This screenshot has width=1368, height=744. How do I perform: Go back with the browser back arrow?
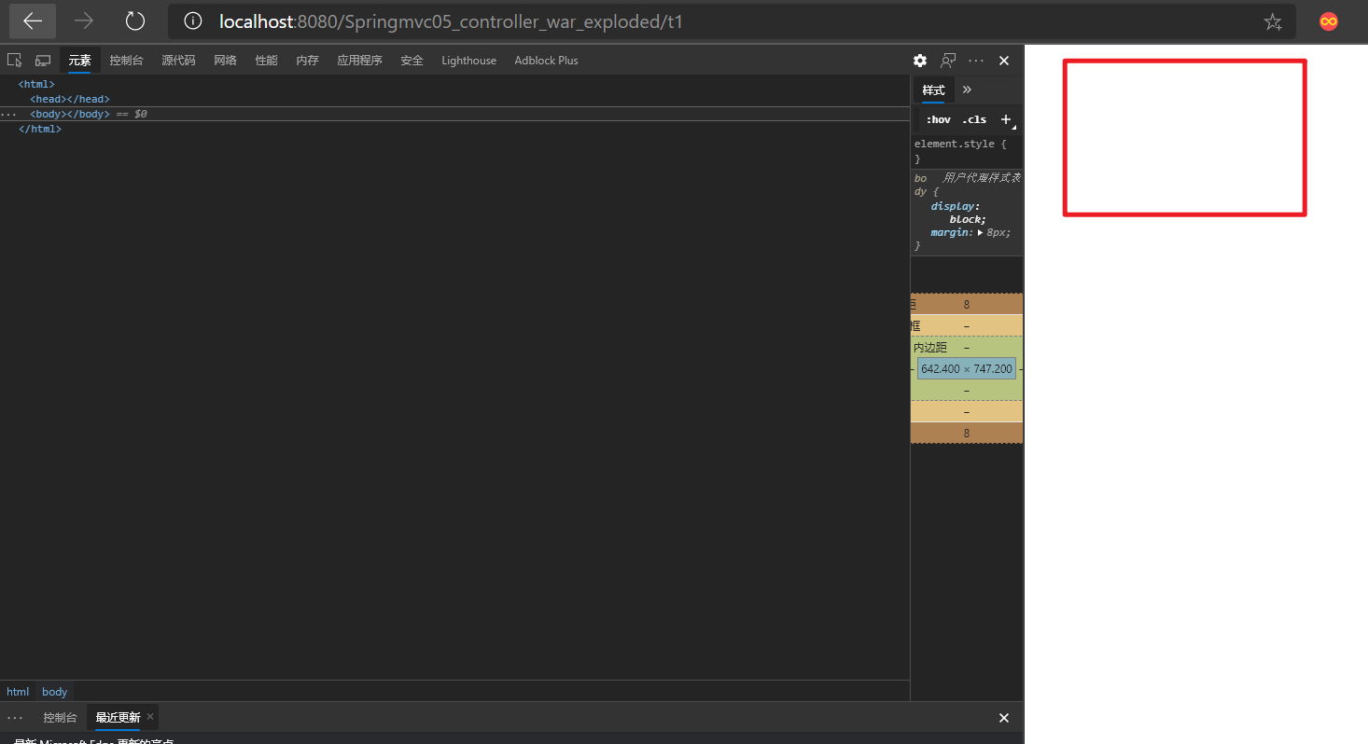coord(33,21)
